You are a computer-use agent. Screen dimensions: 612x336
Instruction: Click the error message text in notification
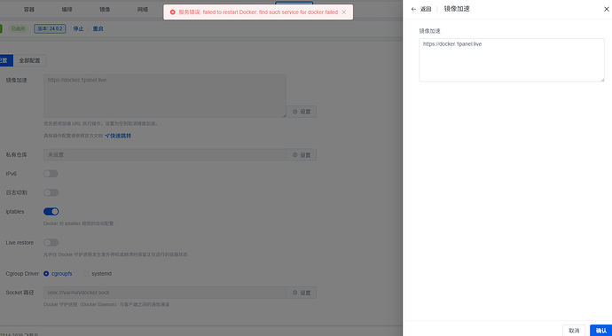click(258, 12)
